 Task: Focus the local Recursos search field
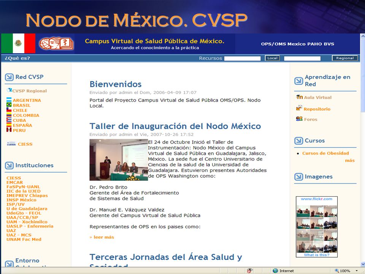242,59
